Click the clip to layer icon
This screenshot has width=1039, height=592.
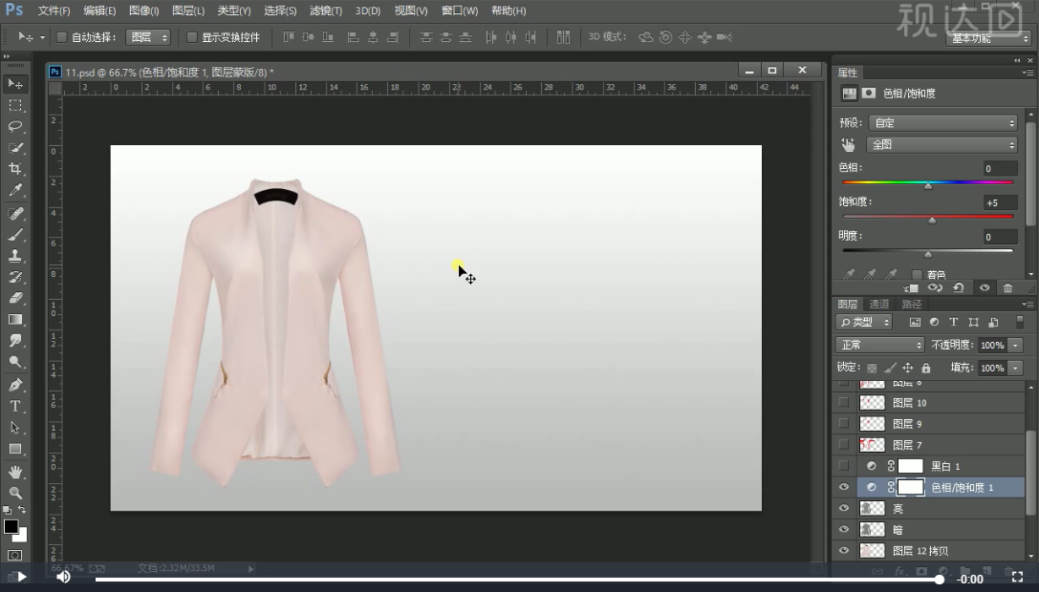pos(911,287)
